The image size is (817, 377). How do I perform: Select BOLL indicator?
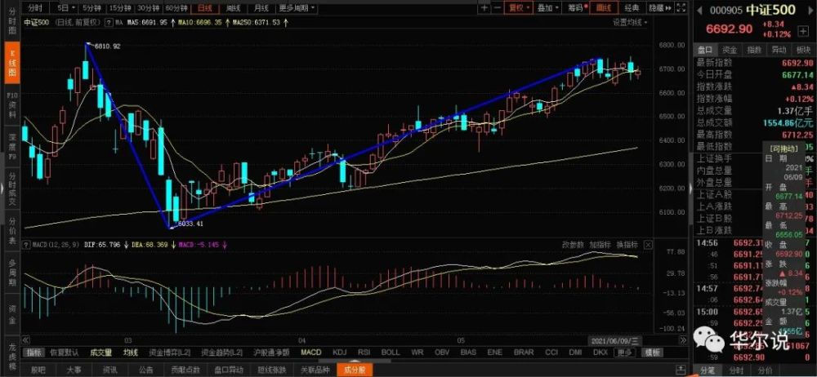coord(391,353)
